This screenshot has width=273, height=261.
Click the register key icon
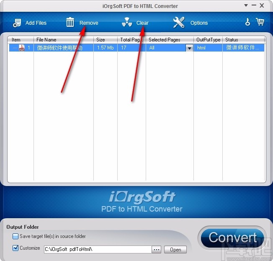tap(247, 22)
